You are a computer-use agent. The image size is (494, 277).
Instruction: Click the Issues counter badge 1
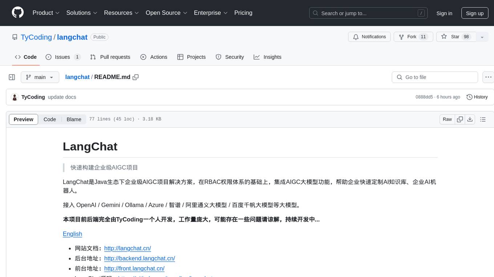point(77,57)
